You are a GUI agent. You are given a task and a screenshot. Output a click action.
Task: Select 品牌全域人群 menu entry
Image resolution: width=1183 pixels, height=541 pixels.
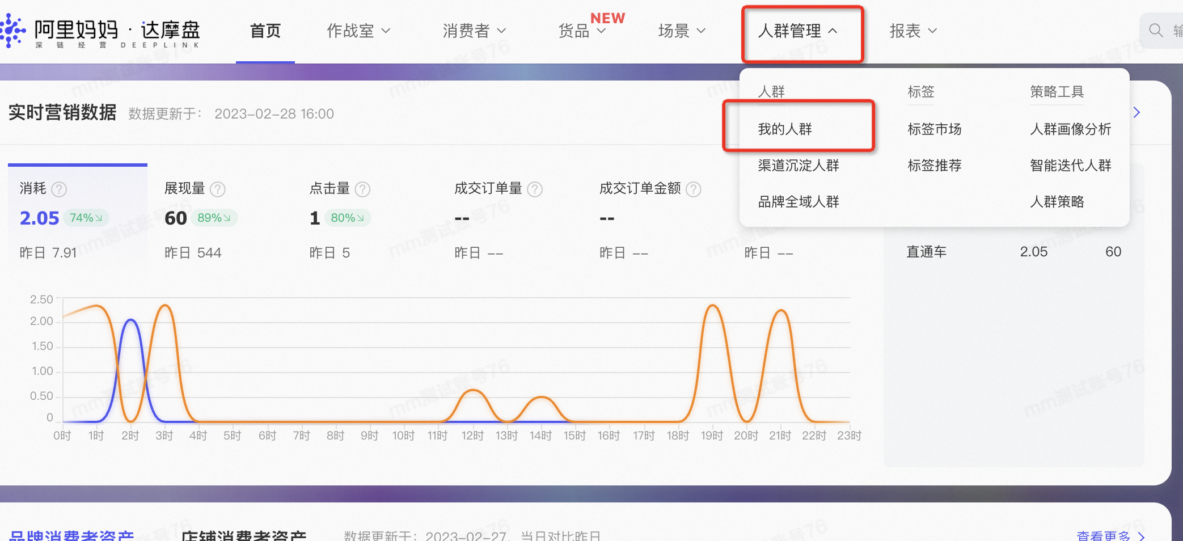(798, 201)
